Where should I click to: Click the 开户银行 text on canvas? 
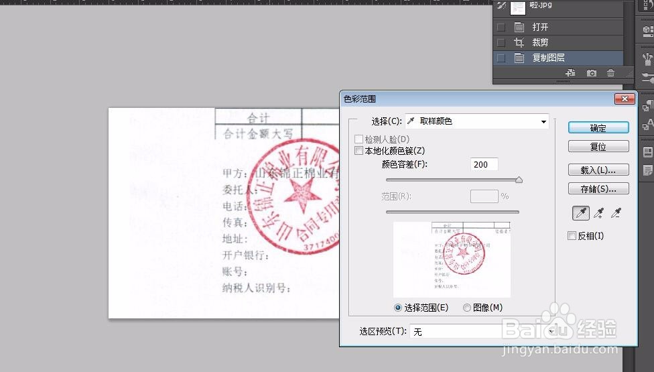(245, 255)
